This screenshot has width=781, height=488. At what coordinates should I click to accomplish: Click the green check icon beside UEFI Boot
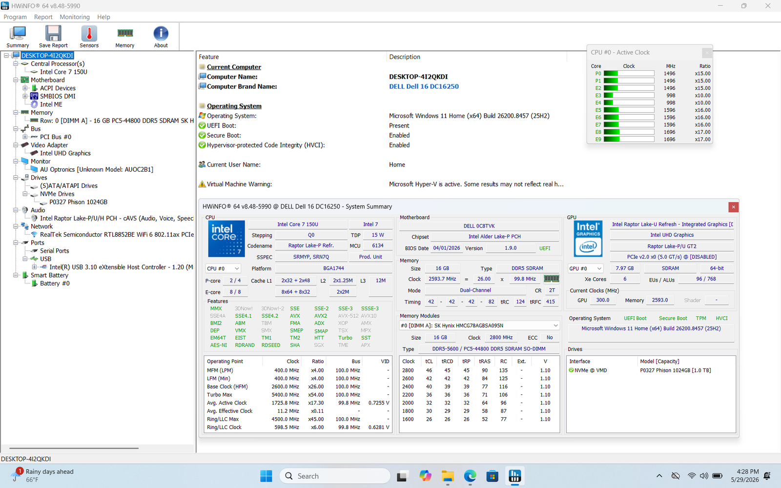point(202,125)
